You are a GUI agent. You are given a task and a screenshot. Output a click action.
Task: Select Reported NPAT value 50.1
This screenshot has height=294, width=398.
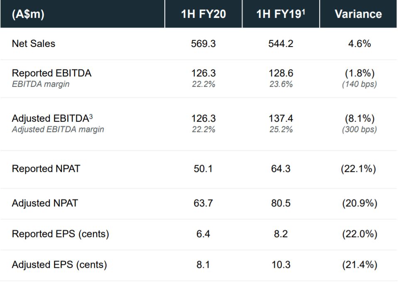tap(203, 169)
